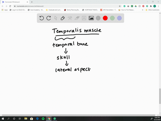Insert an image with the picture icon

pos(91,18)
